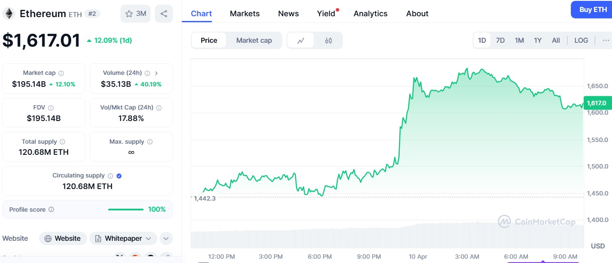The height and width of the screenshot is (263, 612).
Task: Toggle LOG scale on chart
Action: pos(581,40)
